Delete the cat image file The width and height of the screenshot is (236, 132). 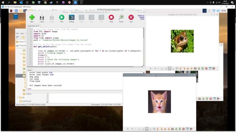pyautogui.click(x=184, y=129)
